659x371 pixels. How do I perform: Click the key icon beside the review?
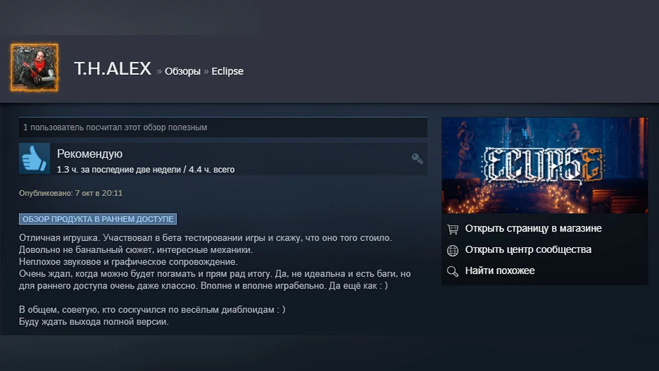coord(417,159)
